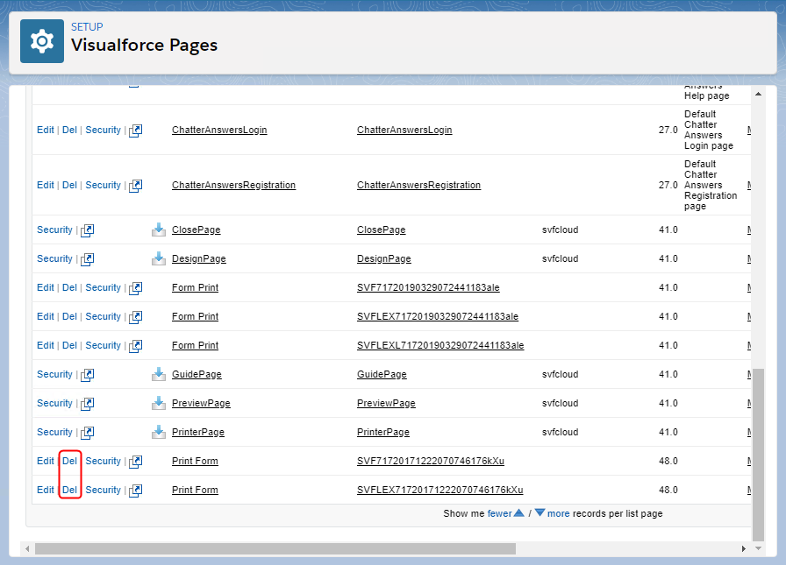Open ChatterAnswersRegistration name link
The image size is (786, 565).
click(418, 185)
